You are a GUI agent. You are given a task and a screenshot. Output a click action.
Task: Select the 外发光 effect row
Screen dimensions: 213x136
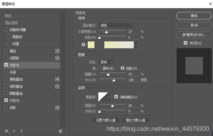pos(32,101)
